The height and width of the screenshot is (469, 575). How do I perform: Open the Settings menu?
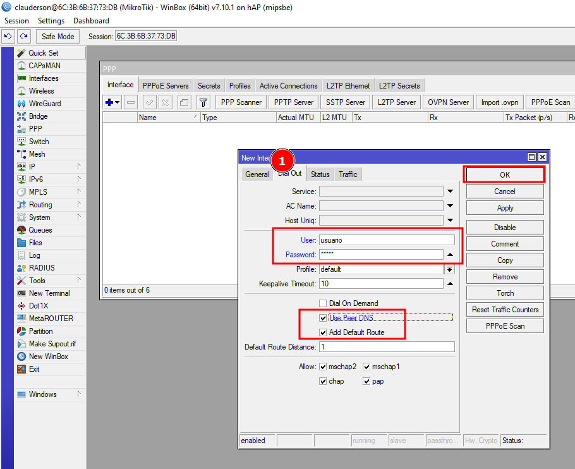pyautogui.click(x=51, y=21)
